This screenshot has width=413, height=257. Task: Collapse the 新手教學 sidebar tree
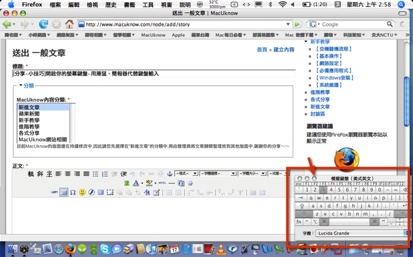tap(306, 42)
